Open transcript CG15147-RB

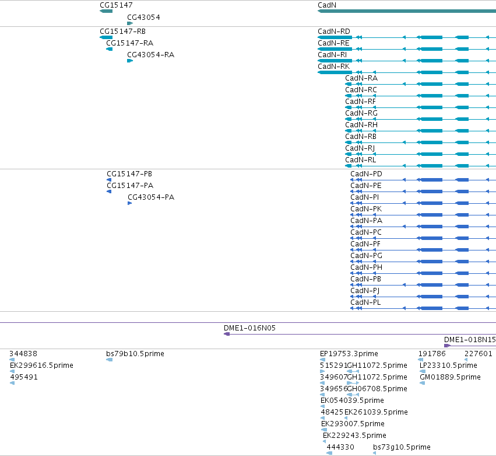click(123, 32)
